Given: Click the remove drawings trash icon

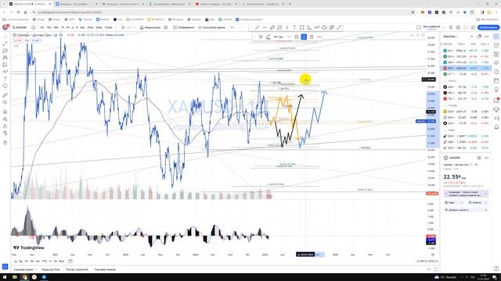Looking at the screenshot, I should click(5, 142).
